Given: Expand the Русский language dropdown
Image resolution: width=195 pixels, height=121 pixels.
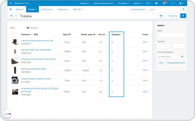Looking at the screenshot, I should tap(33, 28).
